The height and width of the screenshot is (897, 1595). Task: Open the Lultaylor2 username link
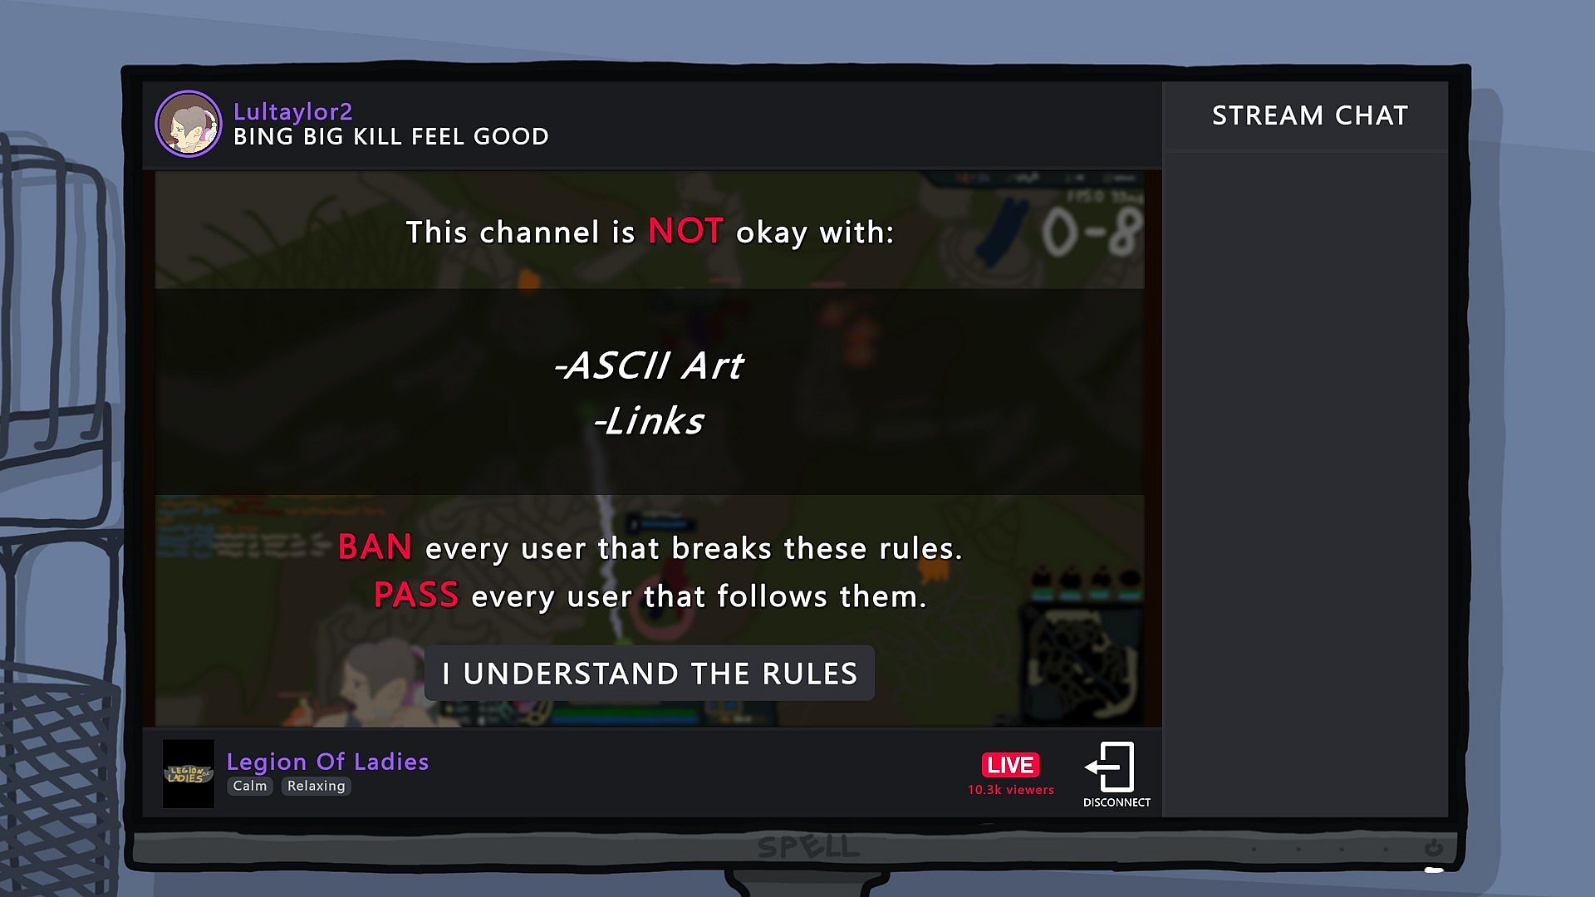(292, 111)
